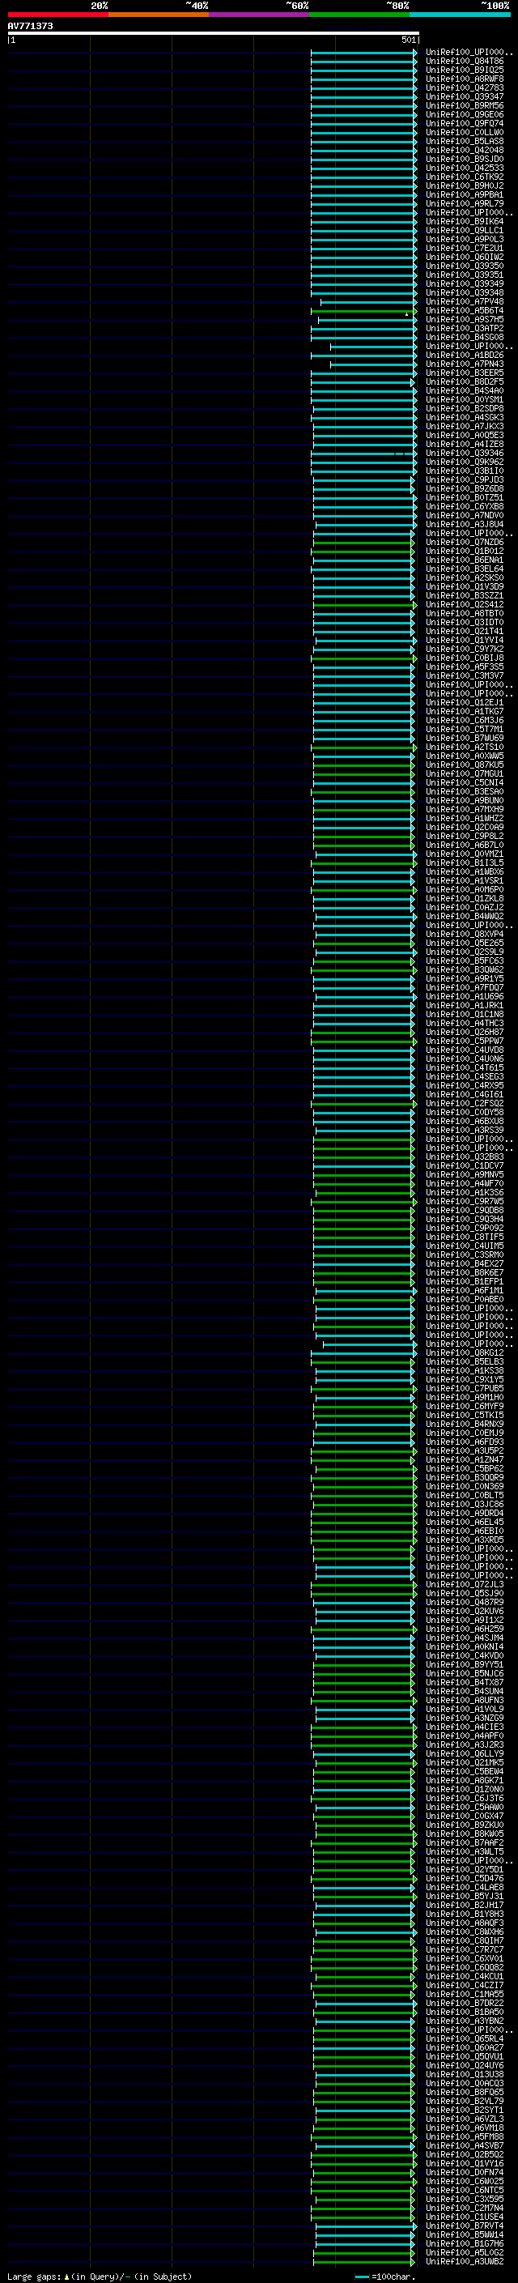
Task: Click hit label UniRef100_Q3ATP2
Action: click(x=465, y=329)
